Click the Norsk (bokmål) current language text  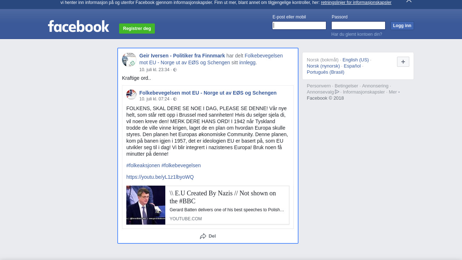point(323,60)
